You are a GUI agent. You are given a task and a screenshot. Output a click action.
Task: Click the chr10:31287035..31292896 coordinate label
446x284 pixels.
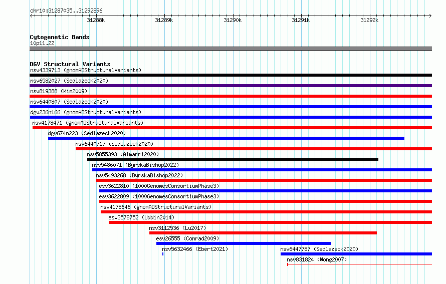[x=66, y=11]
